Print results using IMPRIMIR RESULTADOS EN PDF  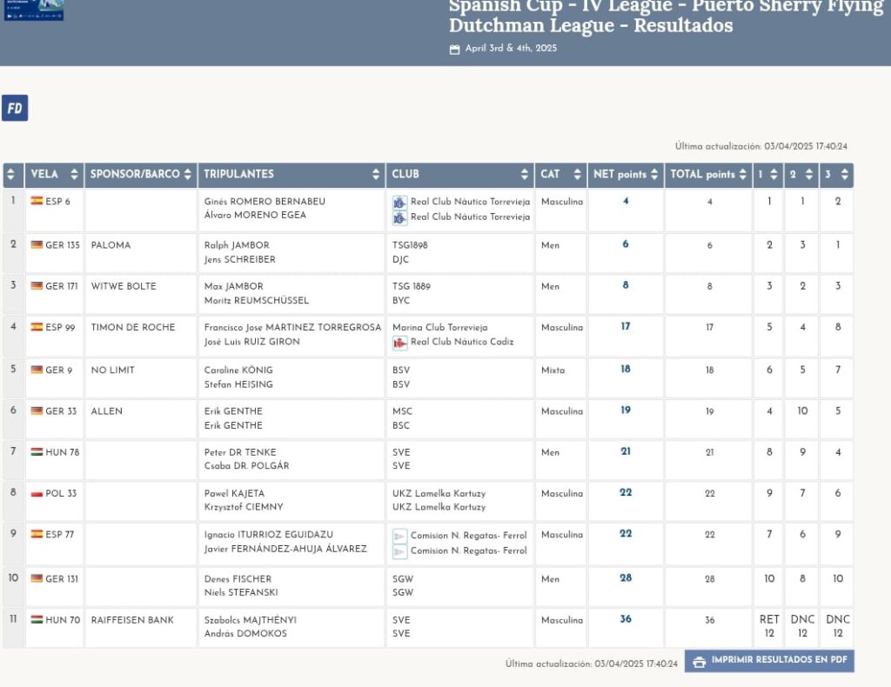pos(769,661)
